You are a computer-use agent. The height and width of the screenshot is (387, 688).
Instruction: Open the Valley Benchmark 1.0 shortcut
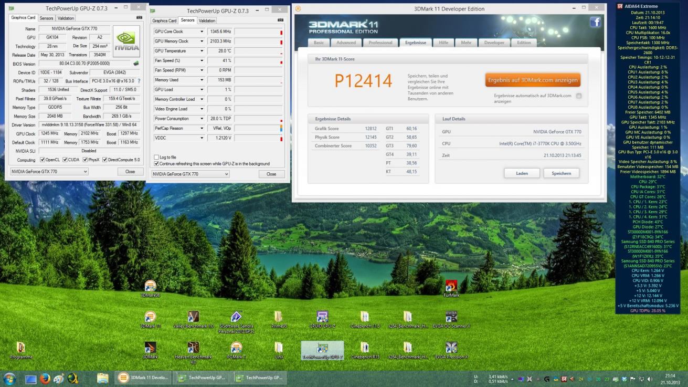click(193, 320)
